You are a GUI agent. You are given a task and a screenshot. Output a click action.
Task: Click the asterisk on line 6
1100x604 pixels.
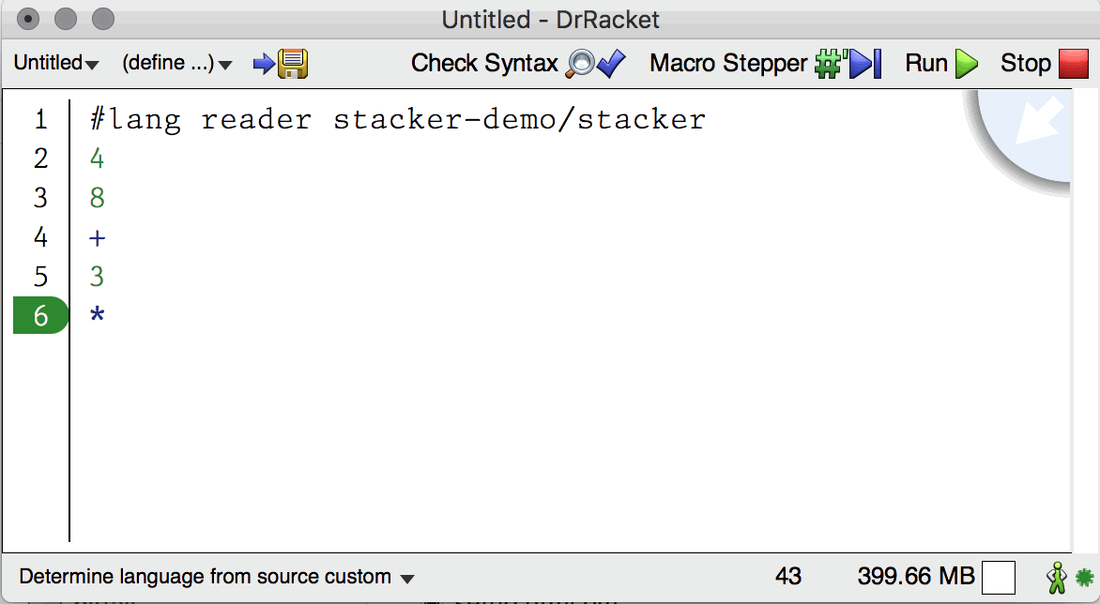pyautogui.click(x=98, y=315)
